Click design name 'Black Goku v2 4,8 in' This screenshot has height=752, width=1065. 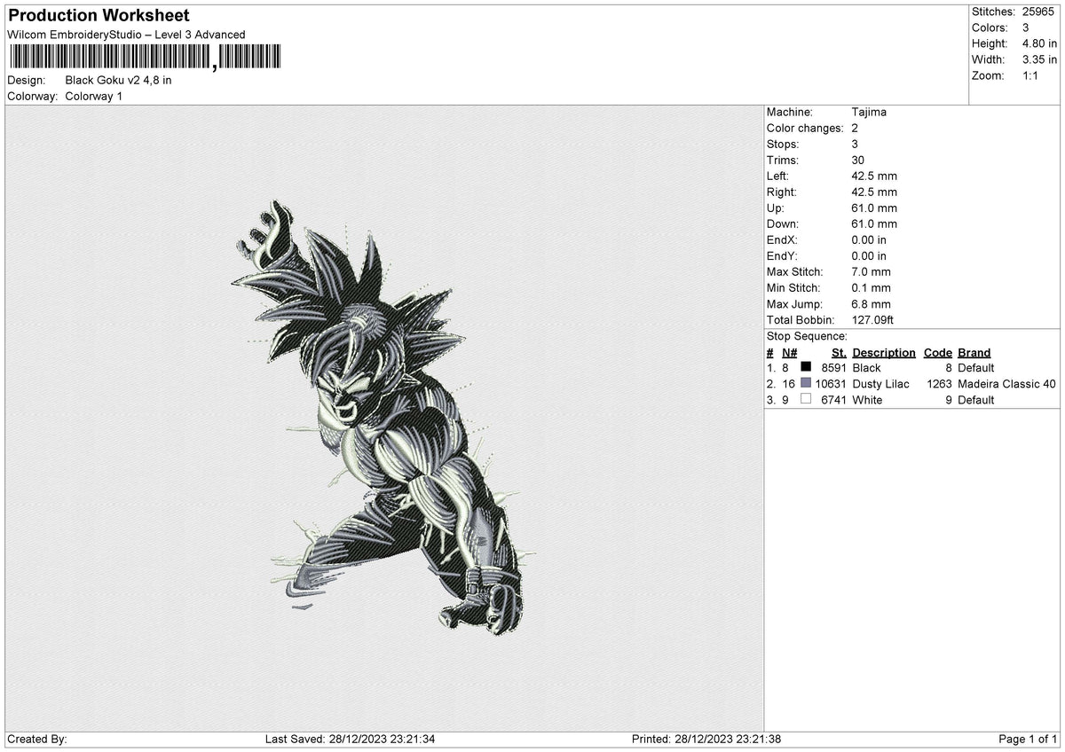coord(119,80)
